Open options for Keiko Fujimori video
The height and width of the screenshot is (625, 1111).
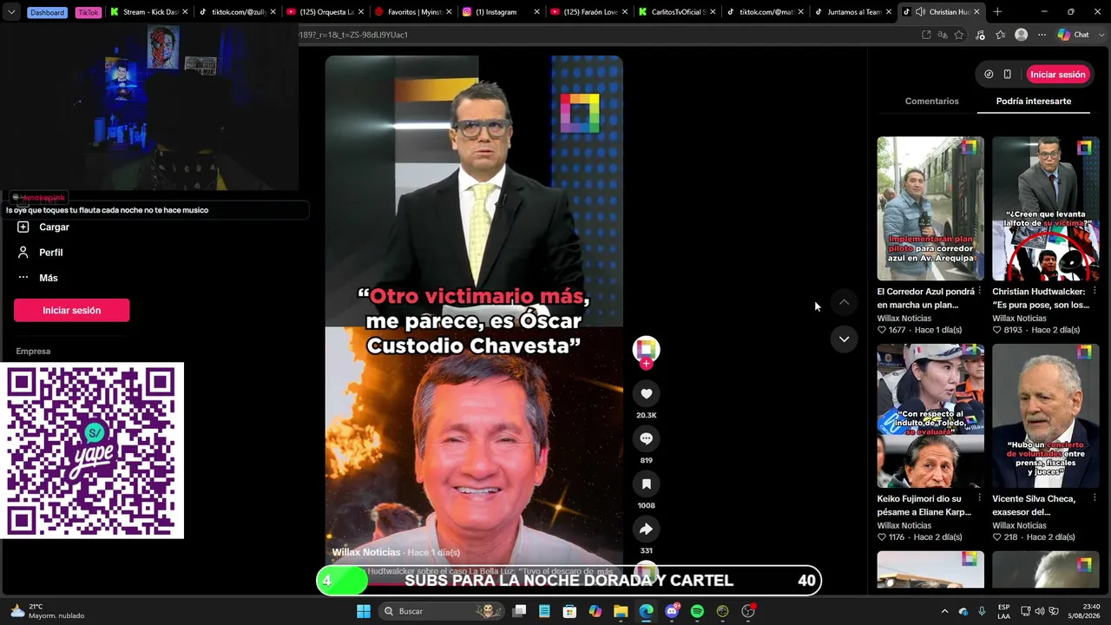coord(979,499)
